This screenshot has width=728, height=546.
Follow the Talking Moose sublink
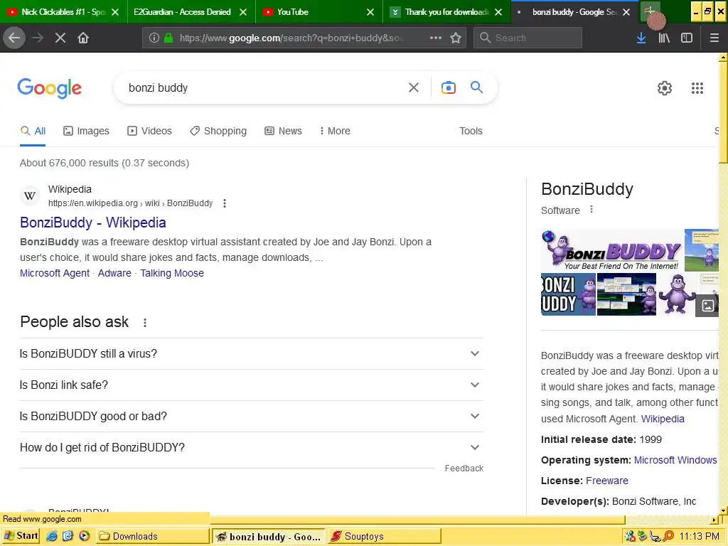[x=172, y=273]
